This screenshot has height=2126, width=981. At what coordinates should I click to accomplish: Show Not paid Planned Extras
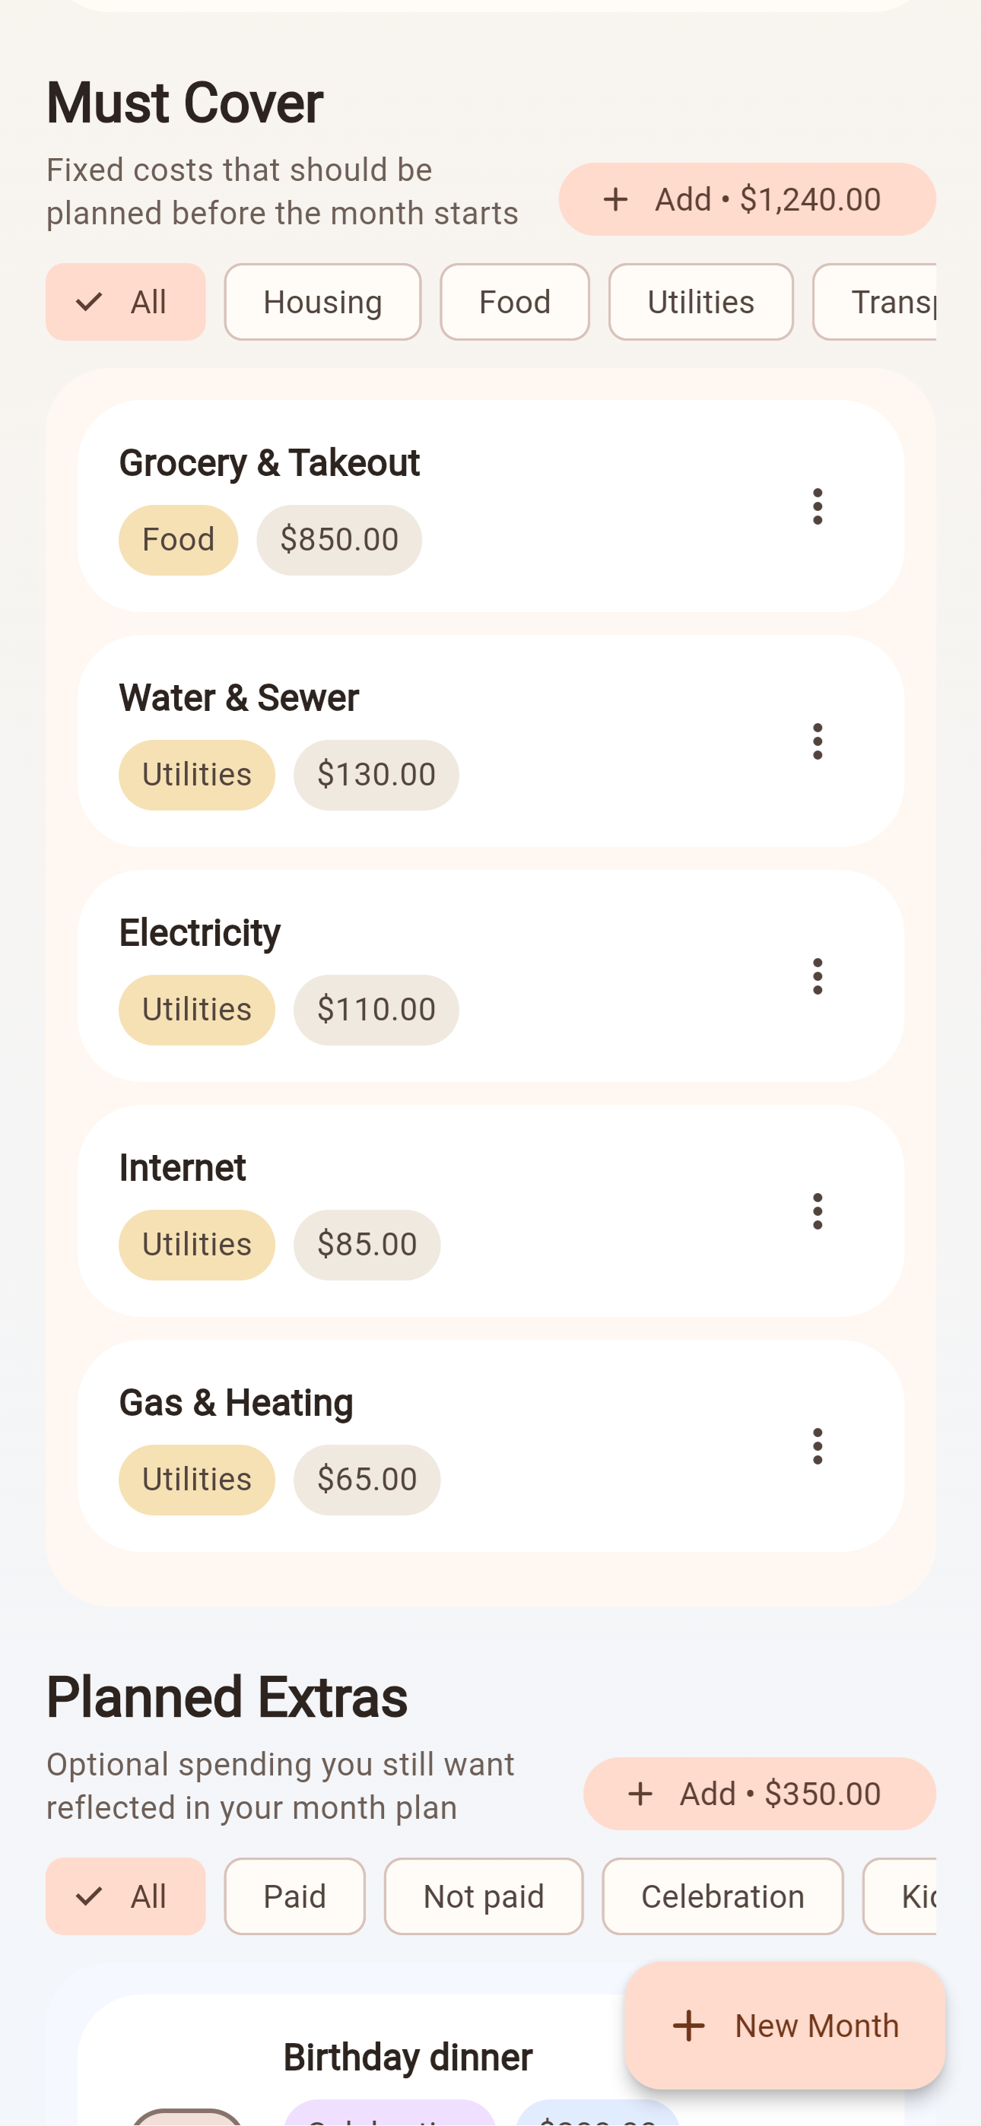pos(483,1896)
